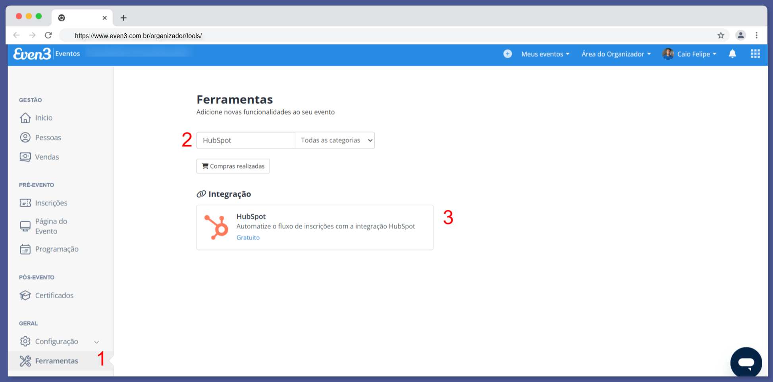Open the Início home icon
The height and width of the screenshot is (382, 773).
click(x=25, y=118)
